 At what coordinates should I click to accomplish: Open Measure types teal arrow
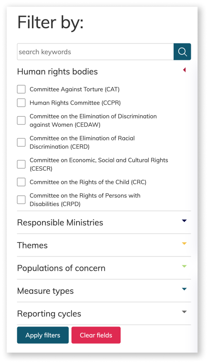tap(184, 289)
